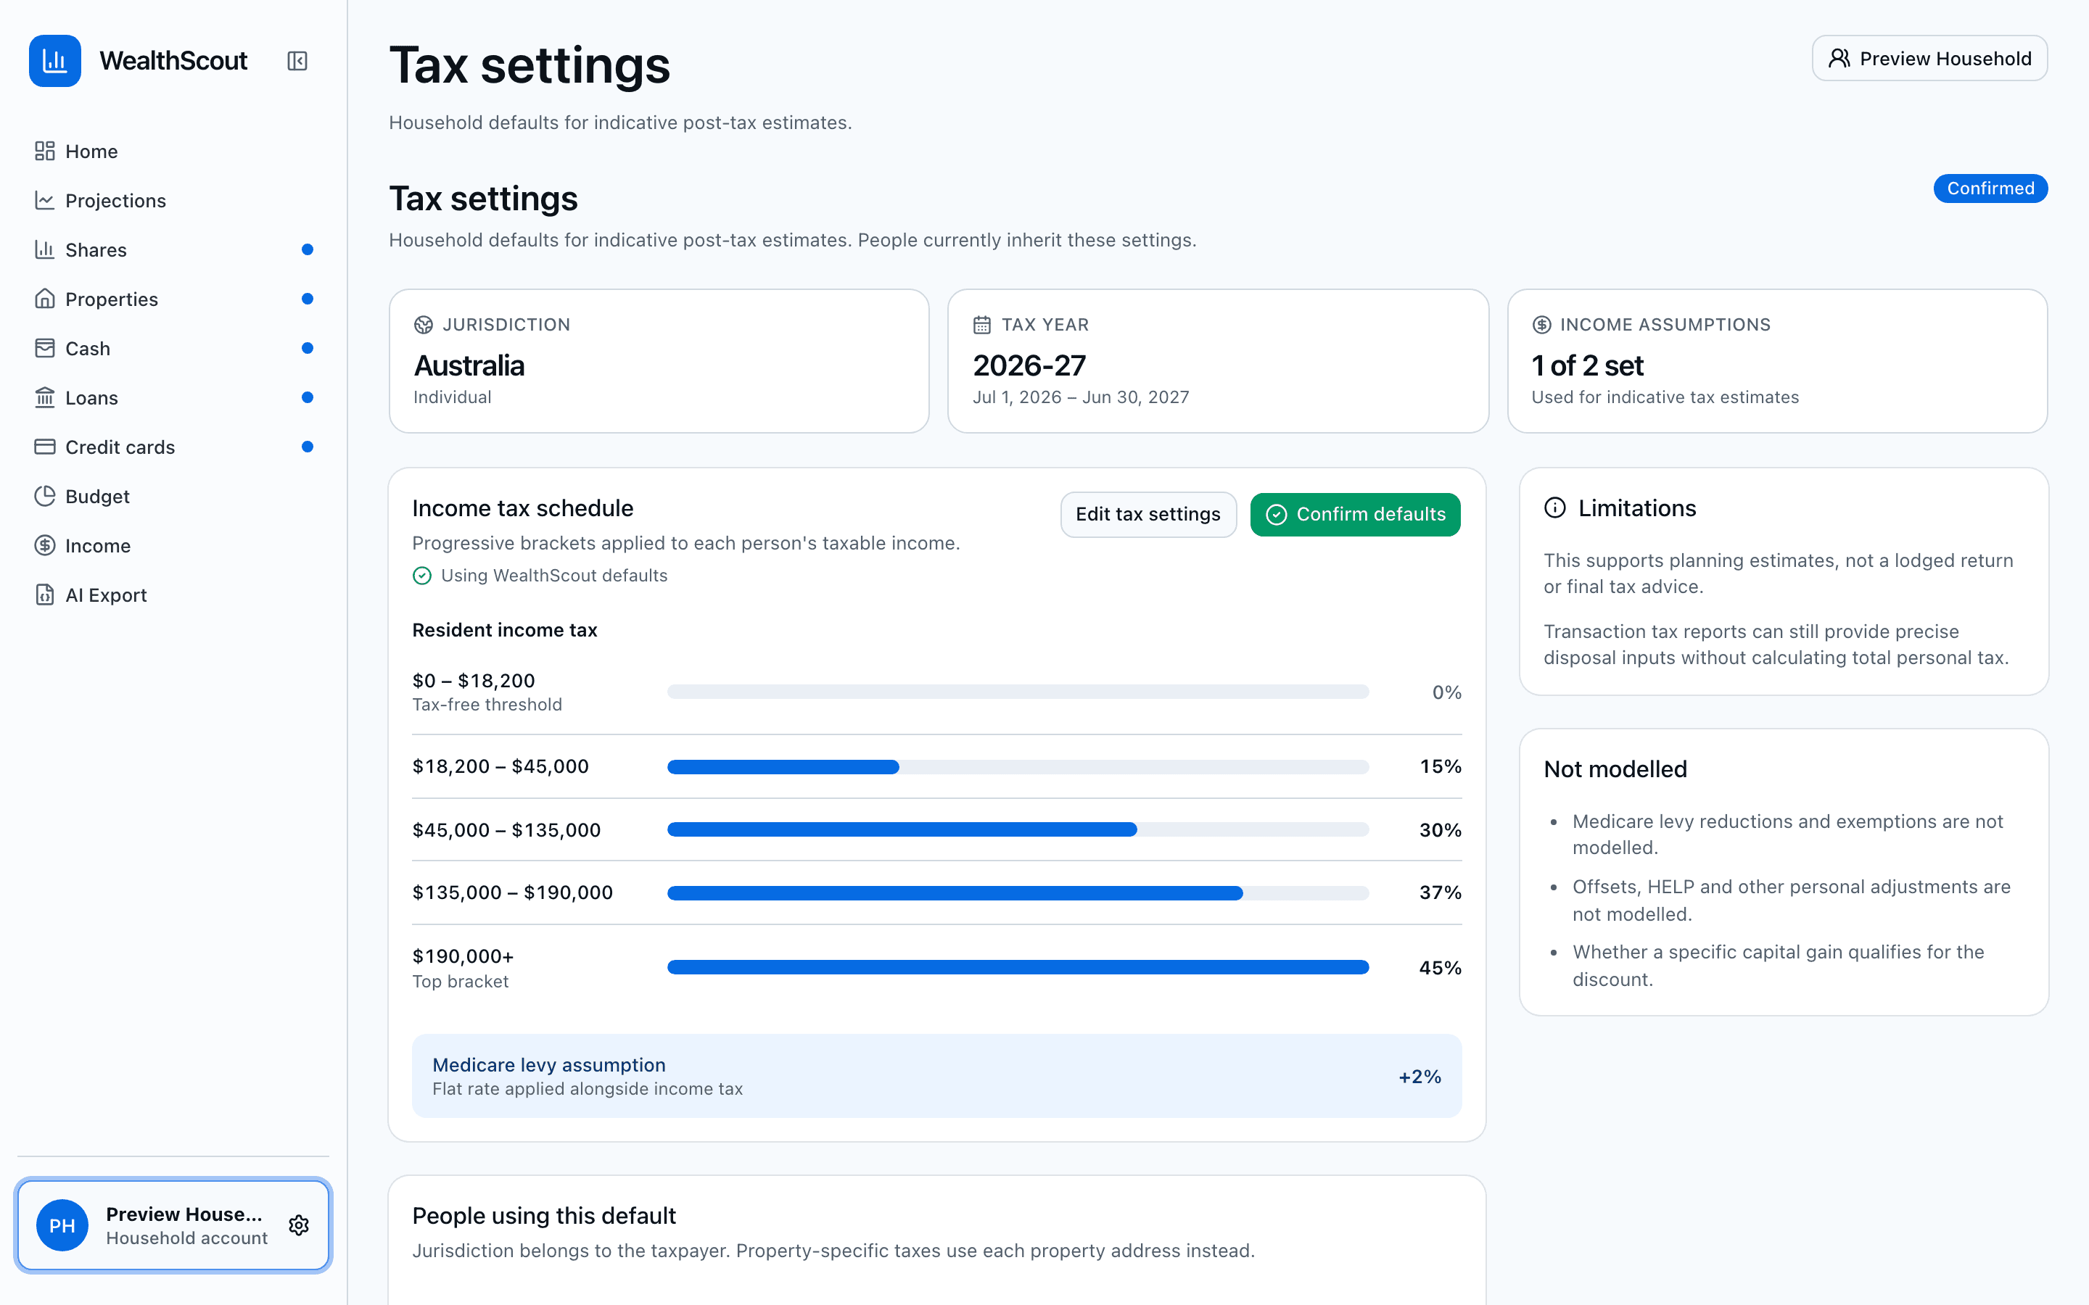Image resolution: width=2089 pixels, height=1305 pixels.
Task: Click the Properties house icon
Action: (45, 299)
